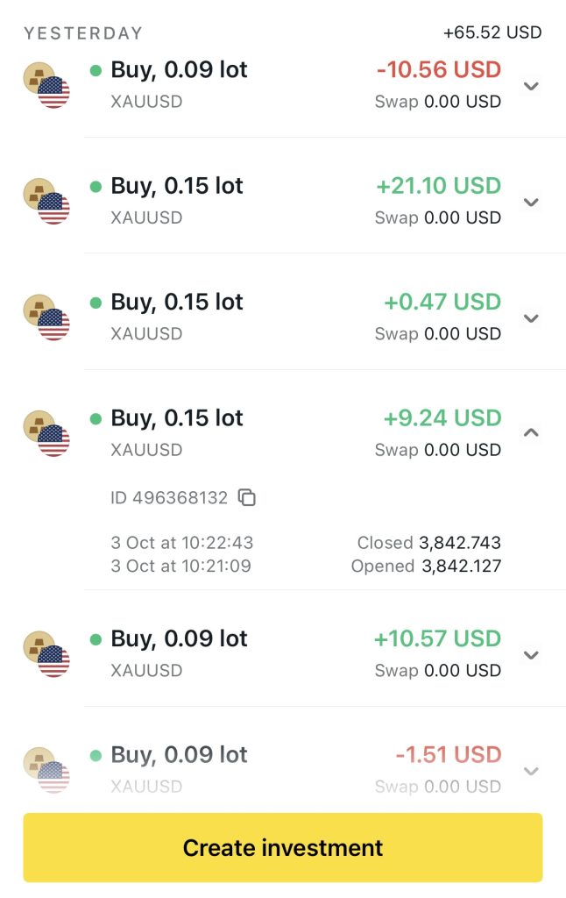Expand the +21.10 USD trade details
This screenshot has width=566, height=898.
[x=530, y=202]
